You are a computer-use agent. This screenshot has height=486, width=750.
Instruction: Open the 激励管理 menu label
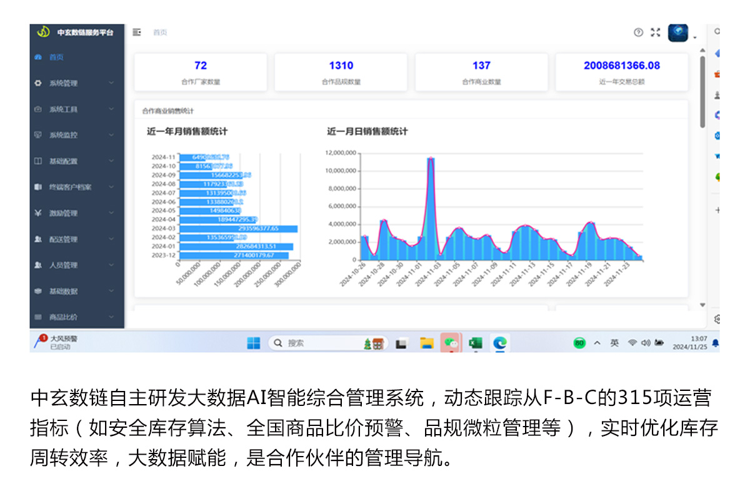point(64,213)
